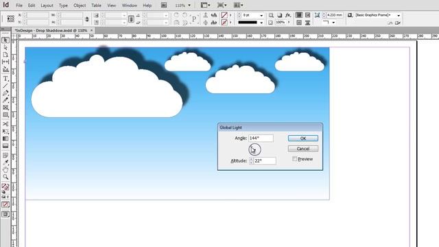Select the Rectangle Frame tool
This screenshot has height=247, width=439.
point(5,108)
